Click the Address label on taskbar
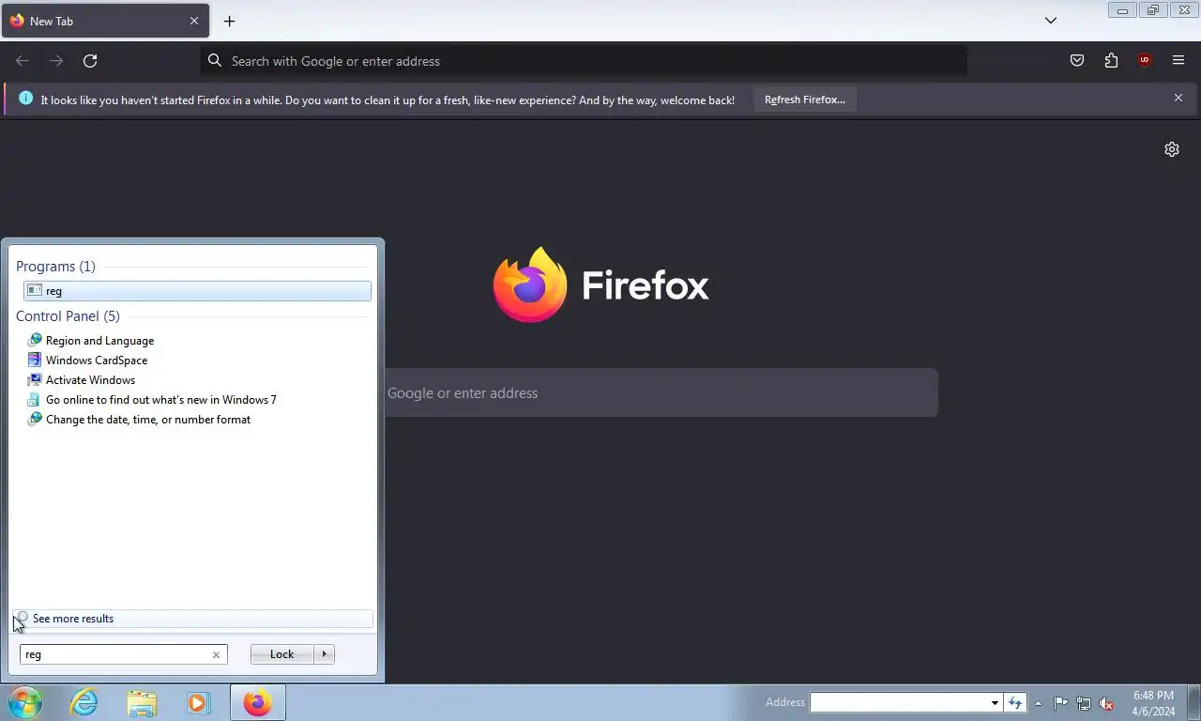Image resolution: width=1201 pixels, height=721 pixels. point(784,702)
